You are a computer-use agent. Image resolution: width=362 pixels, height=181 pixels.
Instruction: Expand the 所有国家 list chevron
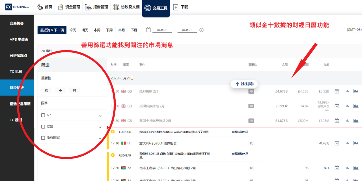pyautogui.click(x=100, y=138)
